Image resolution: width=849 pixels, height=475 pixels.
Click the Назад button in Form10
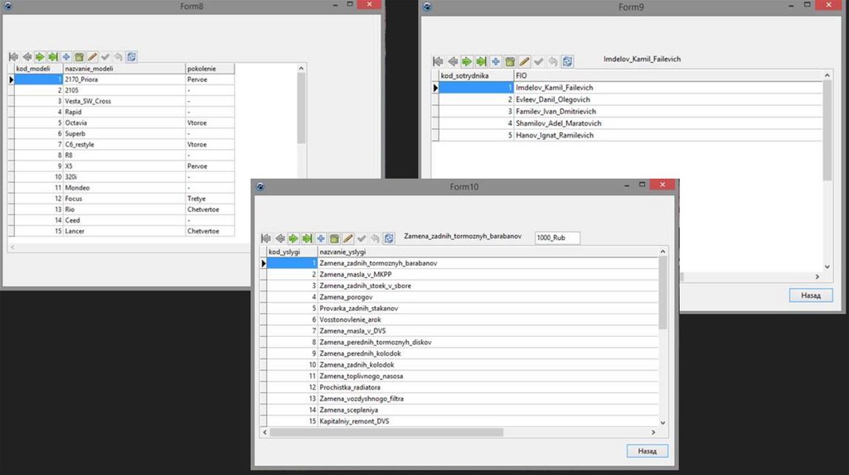(x=647, y=451)
